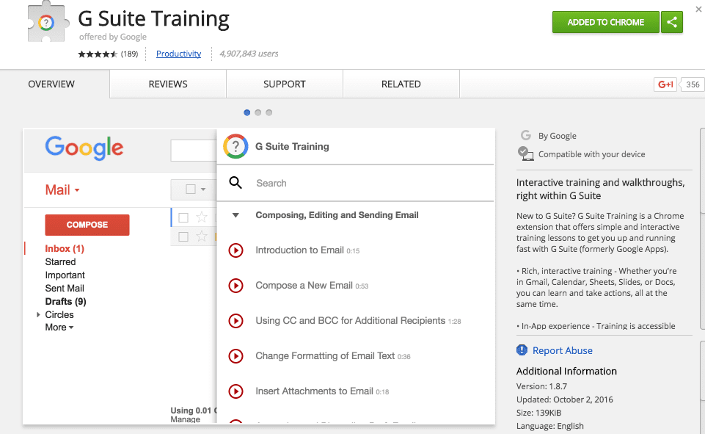Open Inbox (1) folder
This screenshot has width=705, height=434.
(x=65, y=248)
